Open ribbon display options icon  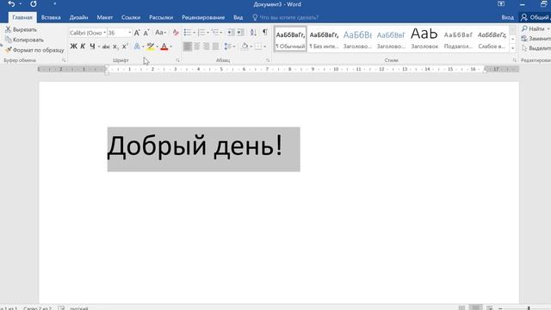coord(501,3)
